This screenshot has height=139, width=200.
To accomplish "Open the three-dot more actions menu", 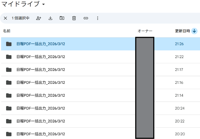I will pos(98,18).
